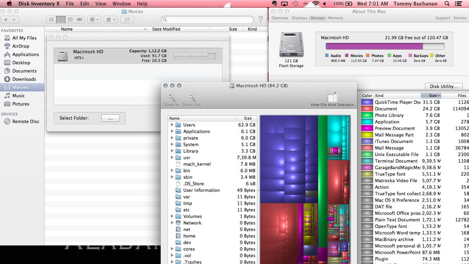Click Preview Document magenta color swatch
Screen dimensions: 469x264
pyautogui.click(x=367, y=128)
